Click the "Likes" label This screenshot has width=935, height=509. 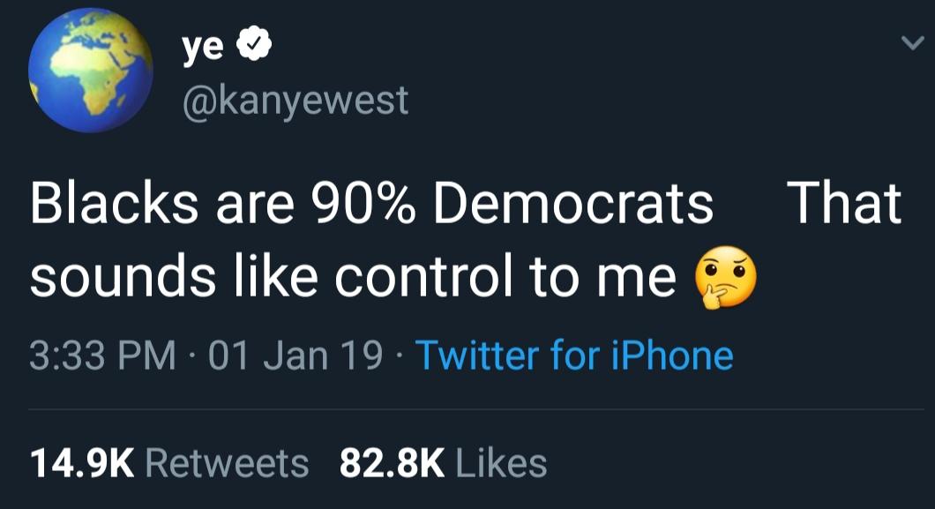pyautogui.click(x=502, y=464)
